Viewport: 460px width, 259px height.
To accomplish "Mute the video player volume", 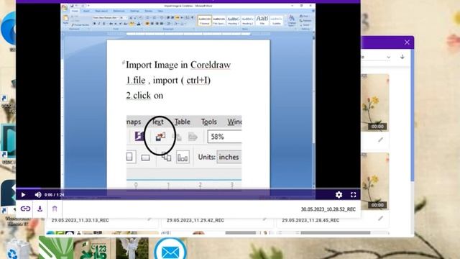I will (38, 195).
